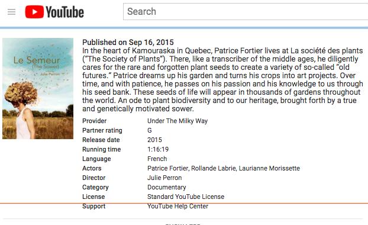Viewport: 368px width, 225px height.
Task: Focus the Search input field
Action: click(x=246, y=11)
